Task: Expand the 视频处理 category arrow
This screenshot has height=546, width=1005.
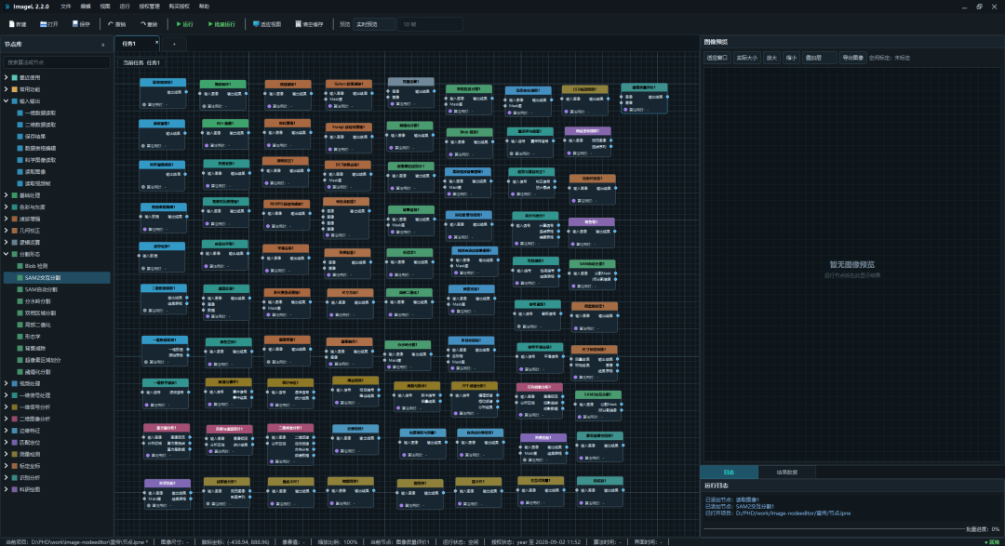Action: 7,384
